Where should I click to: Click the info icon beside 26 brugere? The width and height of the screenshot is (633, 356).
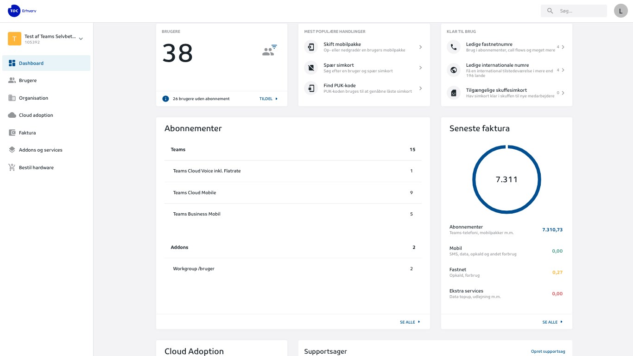(x=165, y=99)
